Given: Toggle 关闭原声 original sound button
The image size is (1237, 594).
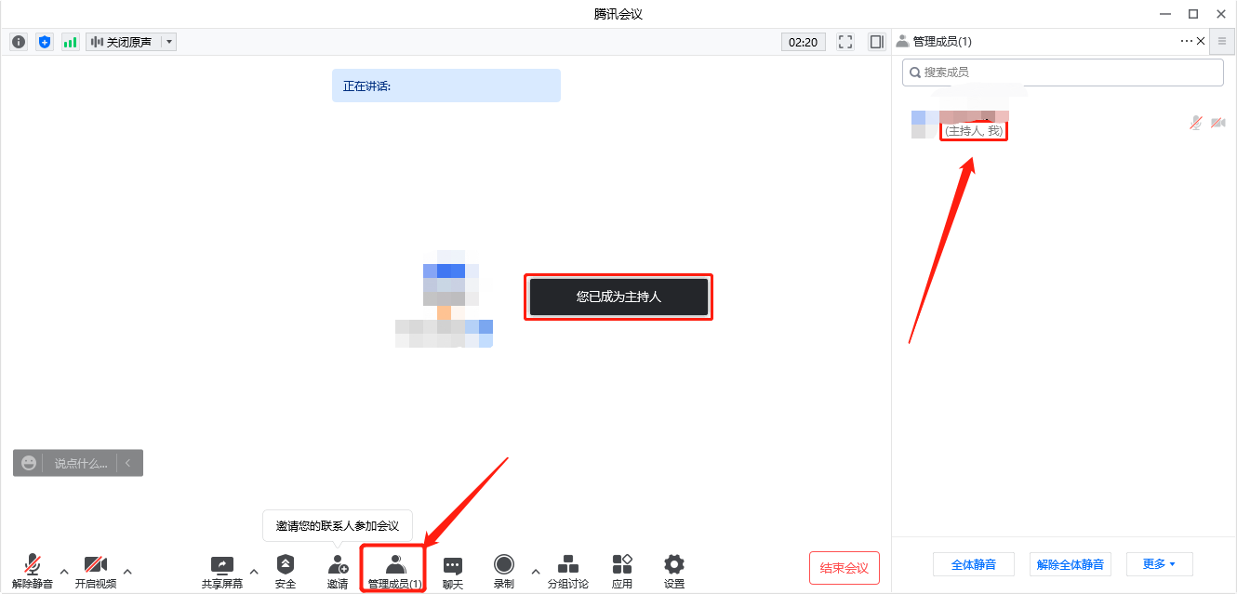Looking at the screenshot, I should 123,42.
